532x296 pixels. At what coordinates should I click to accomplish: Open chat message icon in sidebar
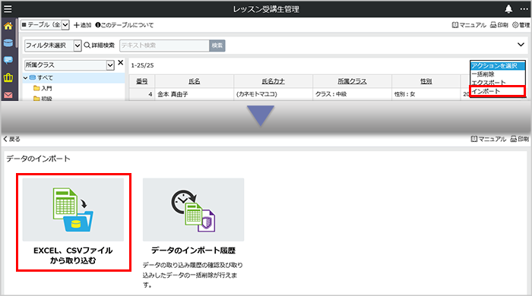point(8,60)
